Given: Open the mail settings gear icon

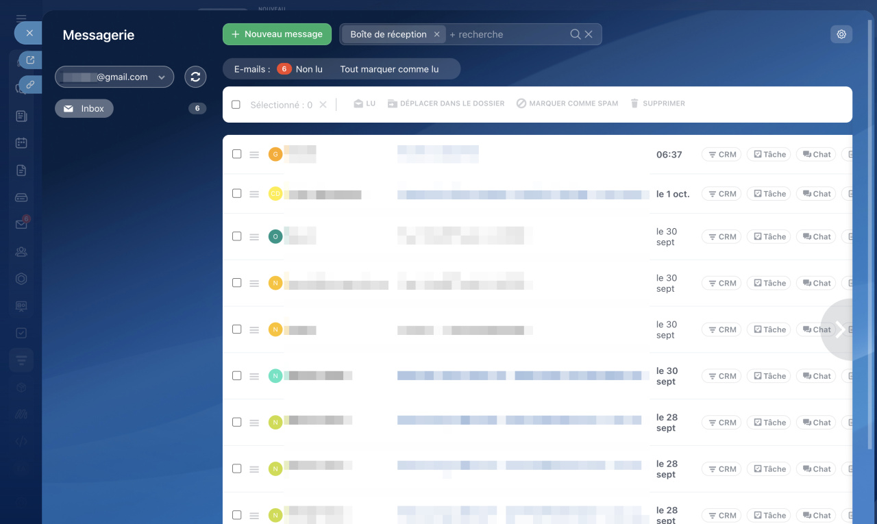Looking at the screenshot, I should [x=841, y=34].
